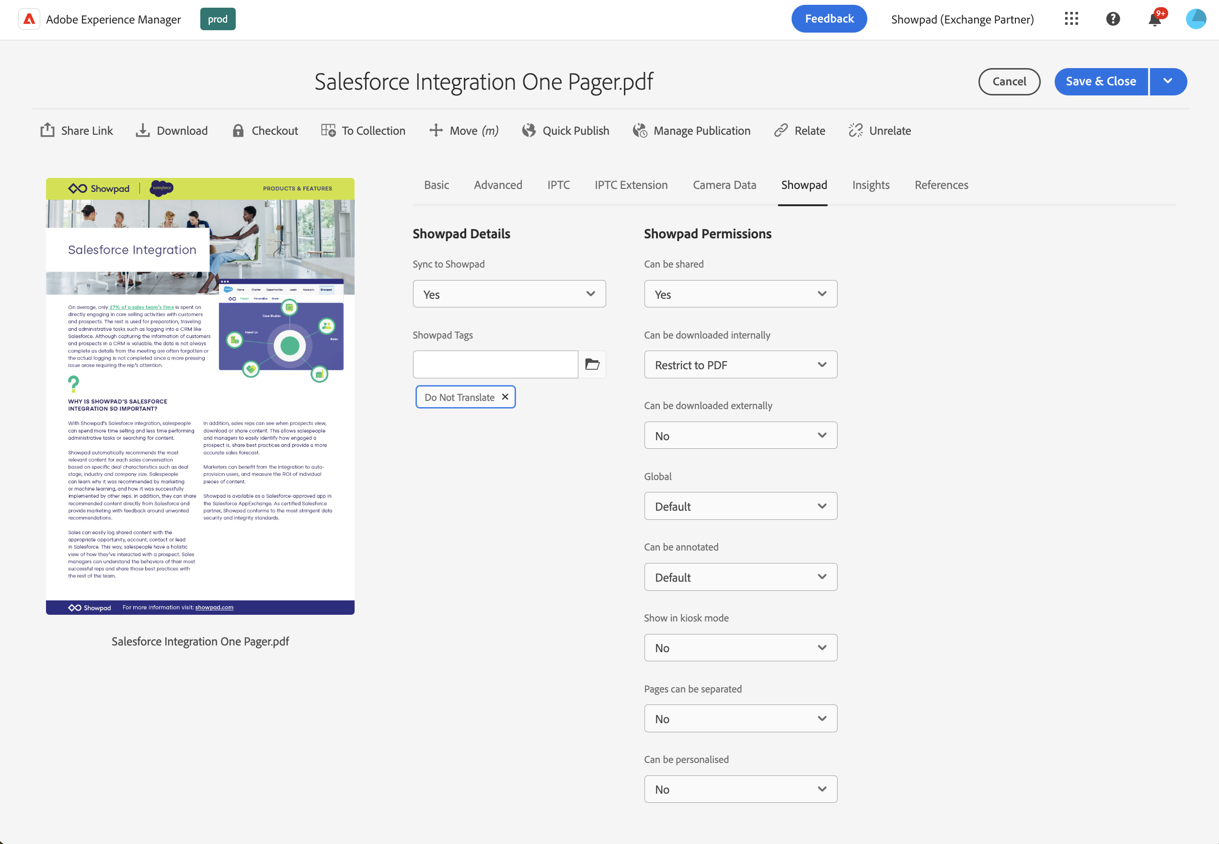
Task: Open Can be downloaded internally dropdown
Action: point(740,364)
